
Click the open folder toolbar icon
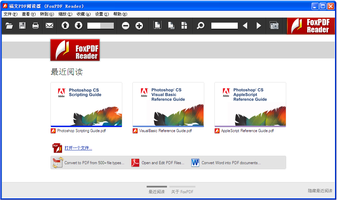click(x=9, y=26)
